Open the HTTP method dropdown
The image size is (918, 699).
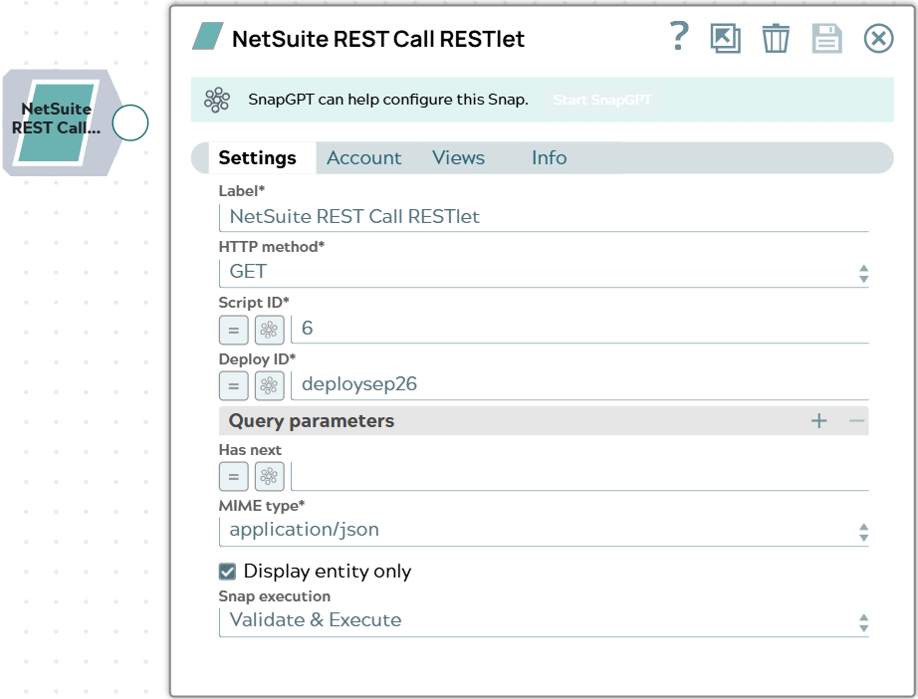click(x=544, y=272)
